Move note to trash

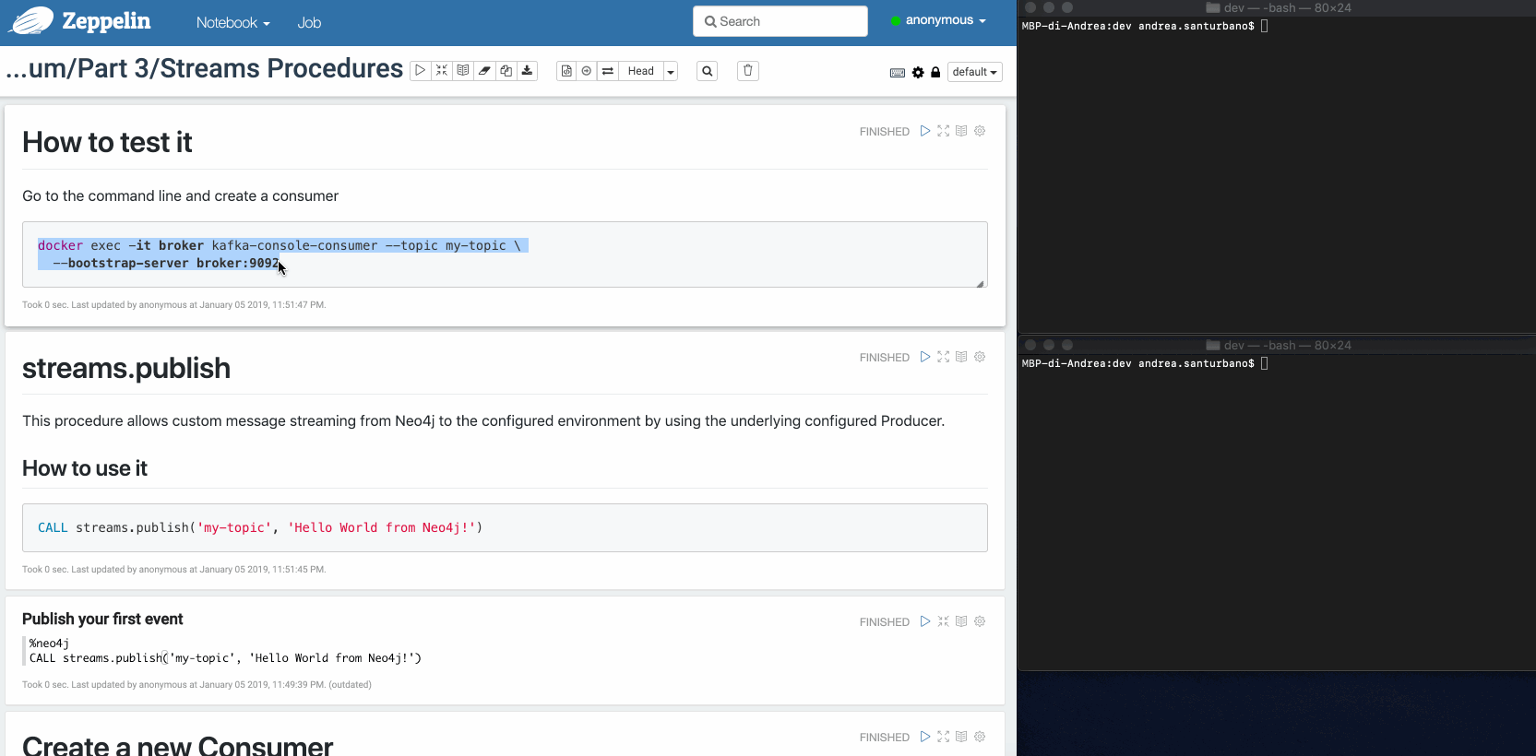[x=748, y=71]
